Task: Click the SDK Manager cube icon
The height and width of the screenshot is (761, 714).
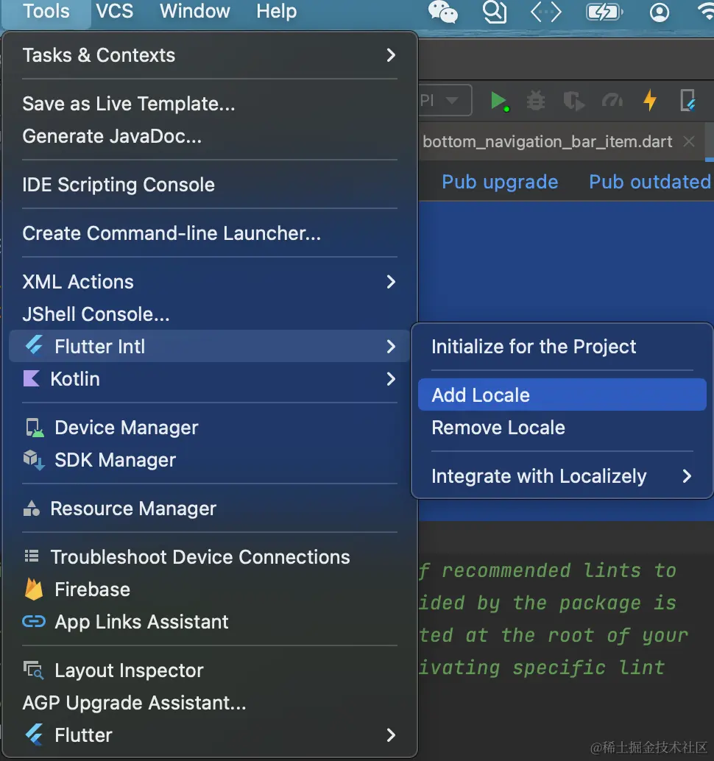Action: point(34,460)
